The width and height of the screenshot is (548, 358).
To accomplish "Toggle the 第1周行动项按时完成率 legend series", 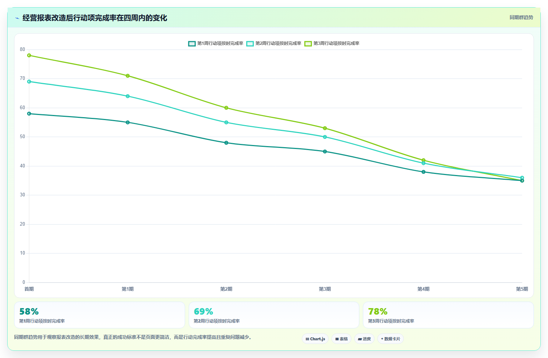I will pyautogui.click(x=216, y=43).
